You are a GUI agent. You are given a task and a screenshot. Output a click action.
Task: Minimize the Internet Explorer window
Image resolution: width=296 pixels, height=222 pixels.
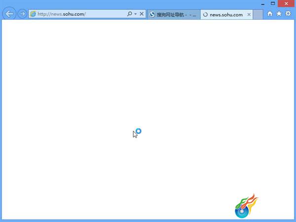pyautogui.click(x=263, y=4)
